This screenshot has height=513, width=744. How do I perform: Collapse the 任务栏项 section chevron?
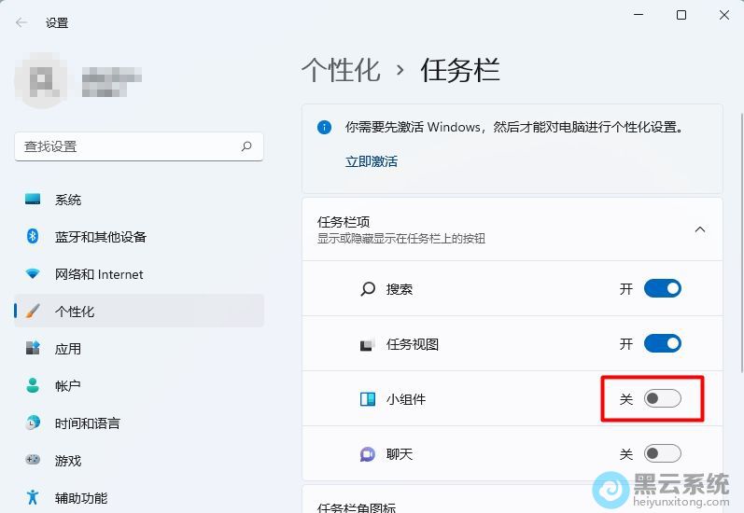click(700, 229)
